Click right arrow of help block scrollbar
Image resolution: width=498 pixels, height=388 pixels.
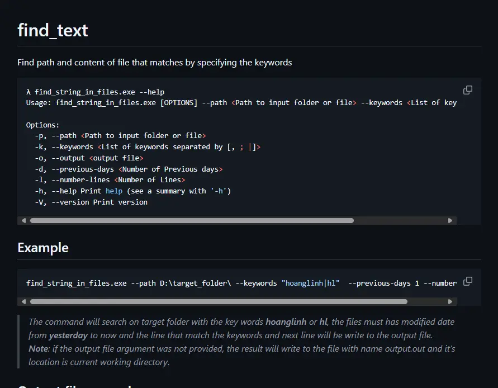(x=450, y=220)
